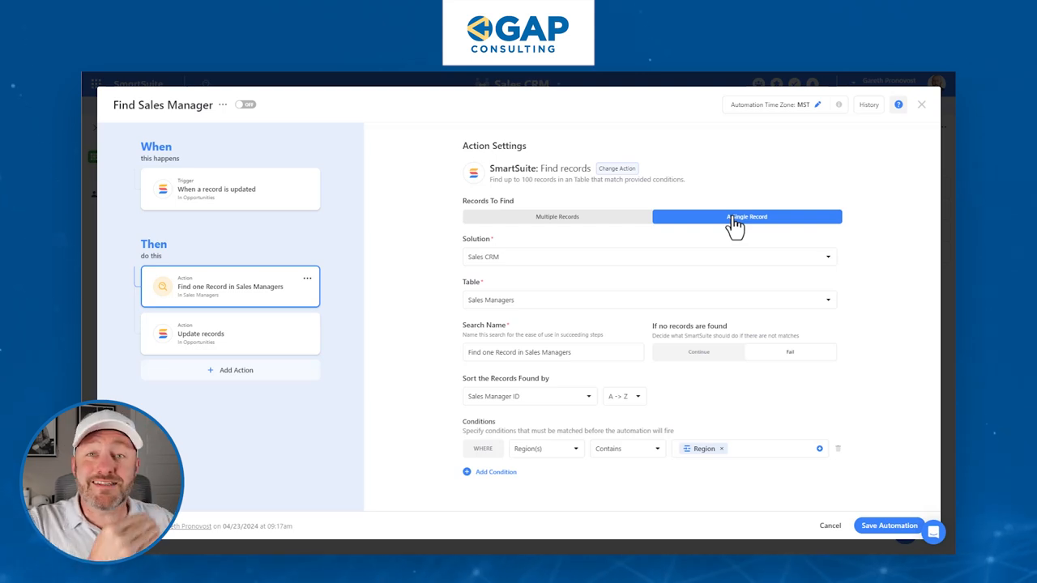Viewport: 1037px width, 583px height.
Task: Click the WHERE label in the condition
Action: 483,449
